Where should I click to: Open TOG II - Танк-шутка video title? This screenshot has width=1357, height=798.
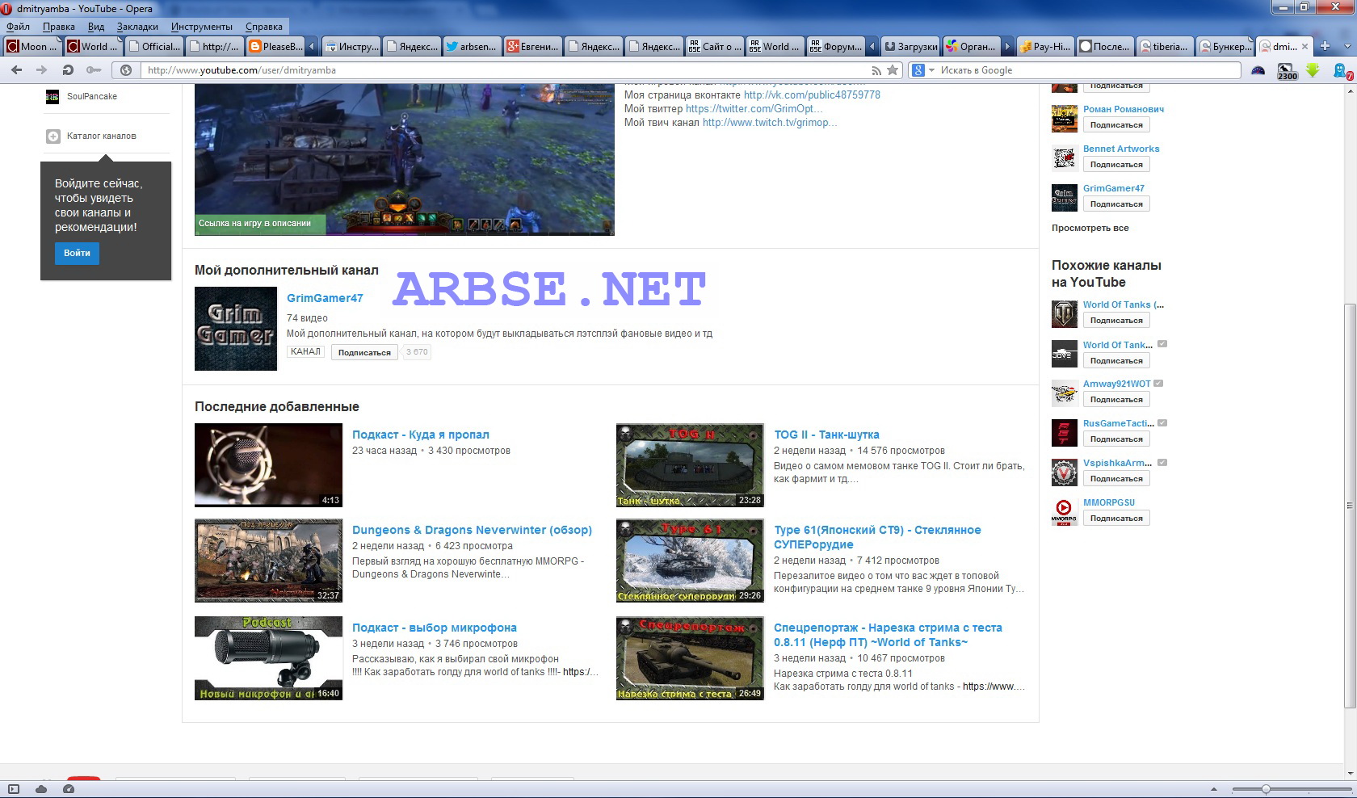(826, 435)
